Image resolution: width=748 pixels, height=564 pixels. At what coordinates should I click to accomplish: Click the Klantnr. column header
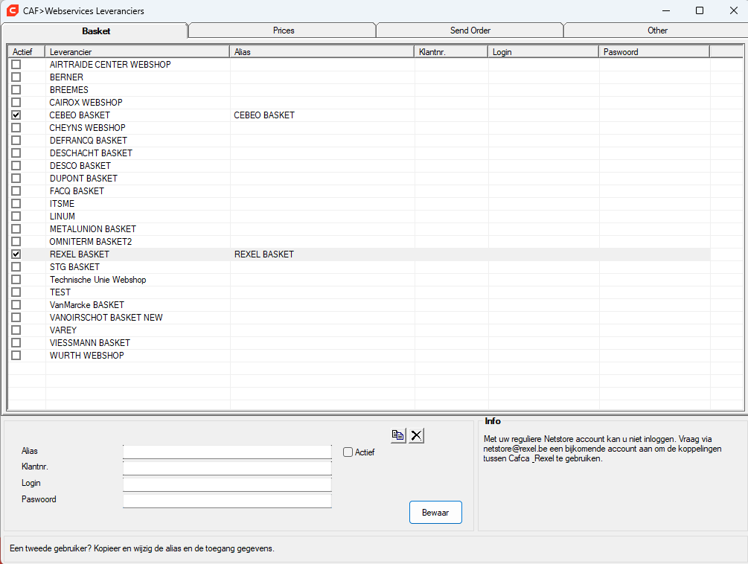tap(451, 52)
